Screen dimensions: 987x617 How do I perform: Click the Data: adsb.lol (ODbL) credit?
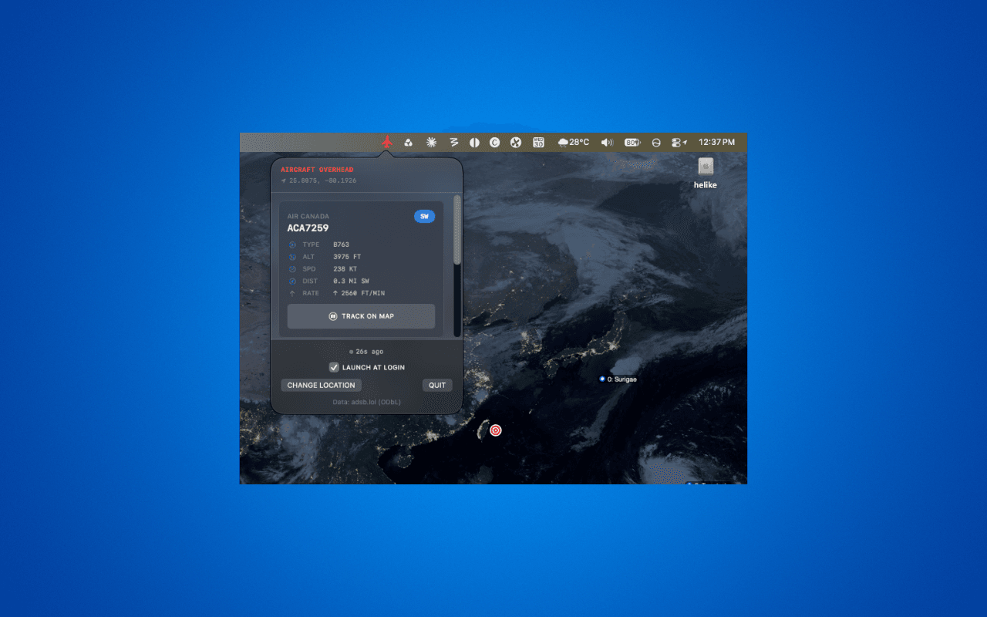click(366, 402)
